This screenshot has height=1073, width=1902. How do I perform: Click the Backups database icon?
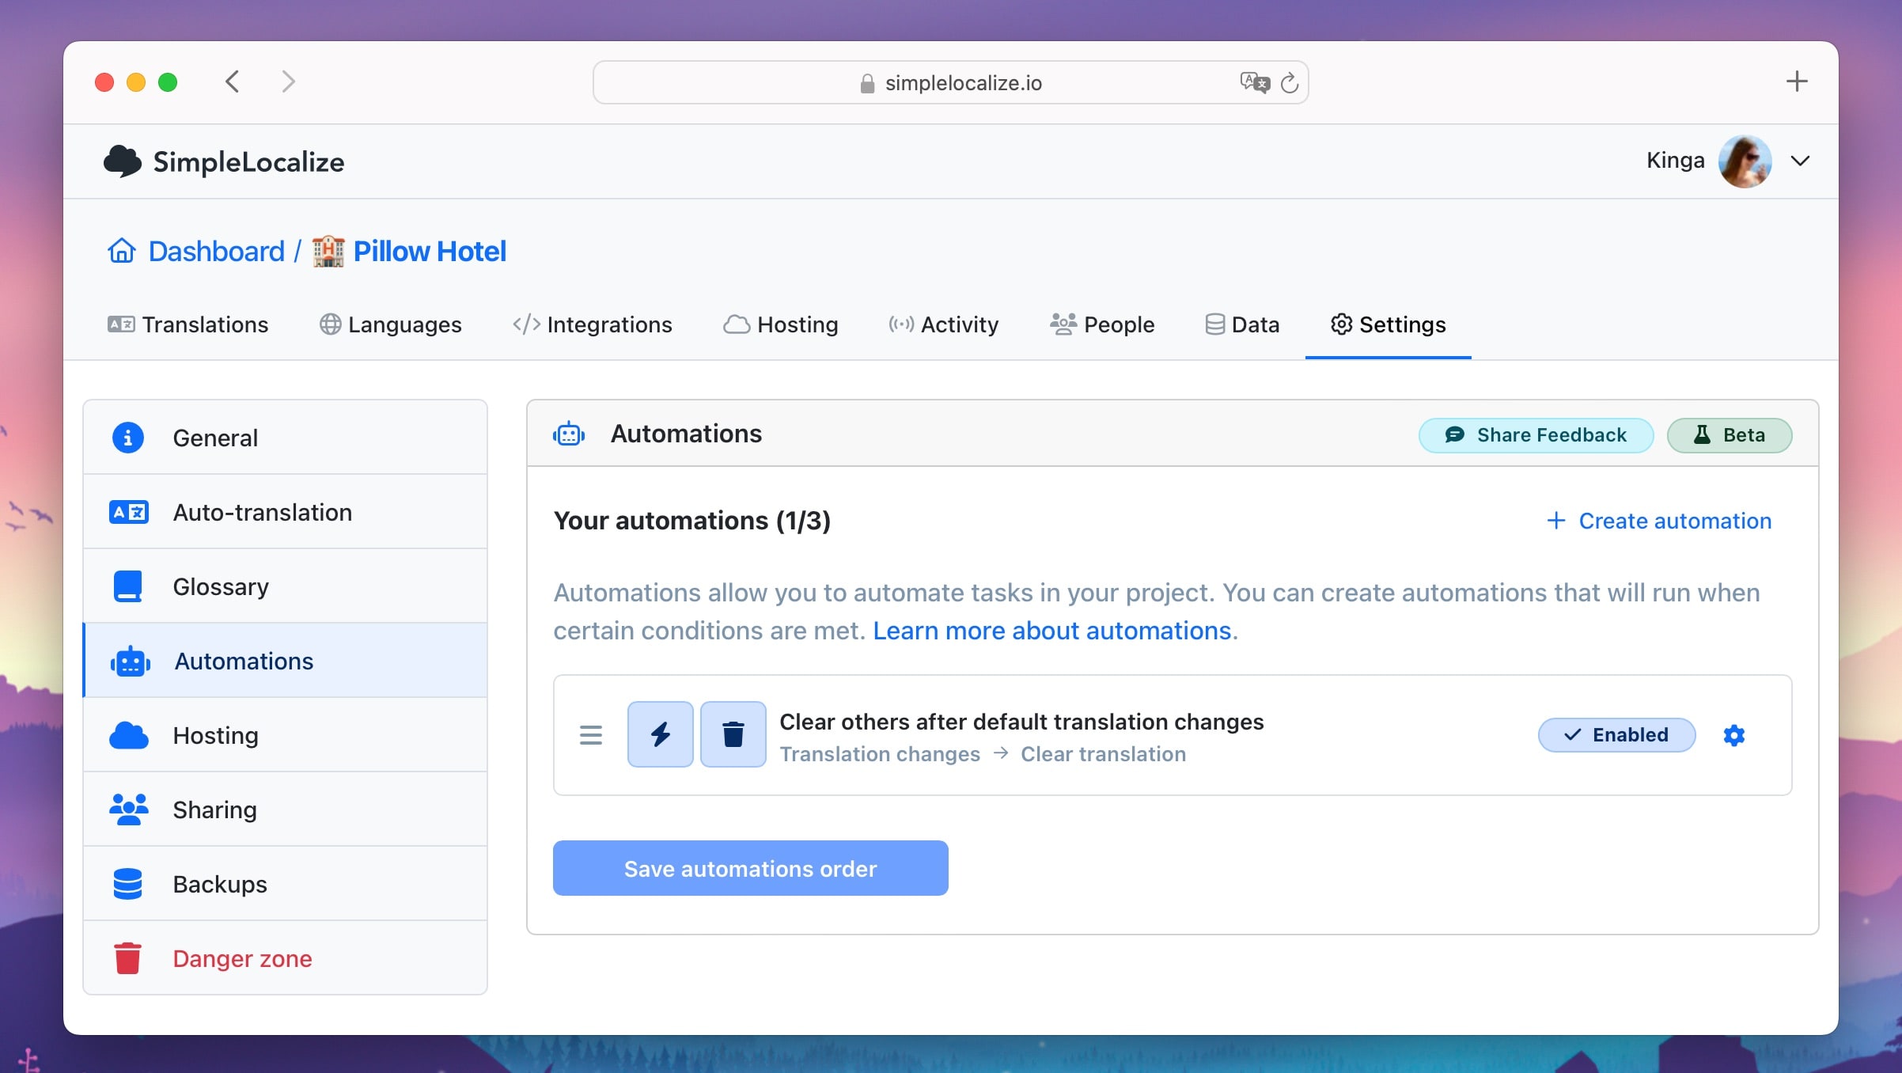click(127, 884)
